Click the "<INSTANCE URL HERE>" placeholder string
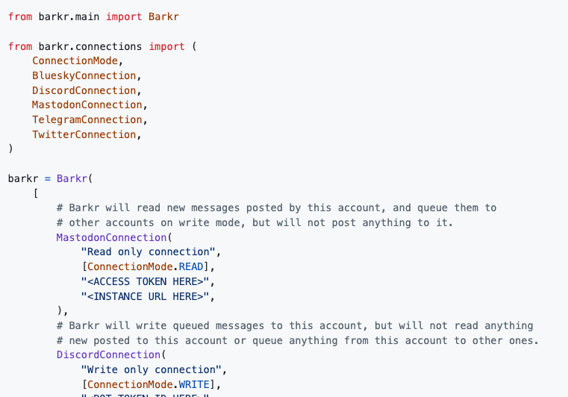The height and width of the screenshot is (397, 568). click(145, 296)
